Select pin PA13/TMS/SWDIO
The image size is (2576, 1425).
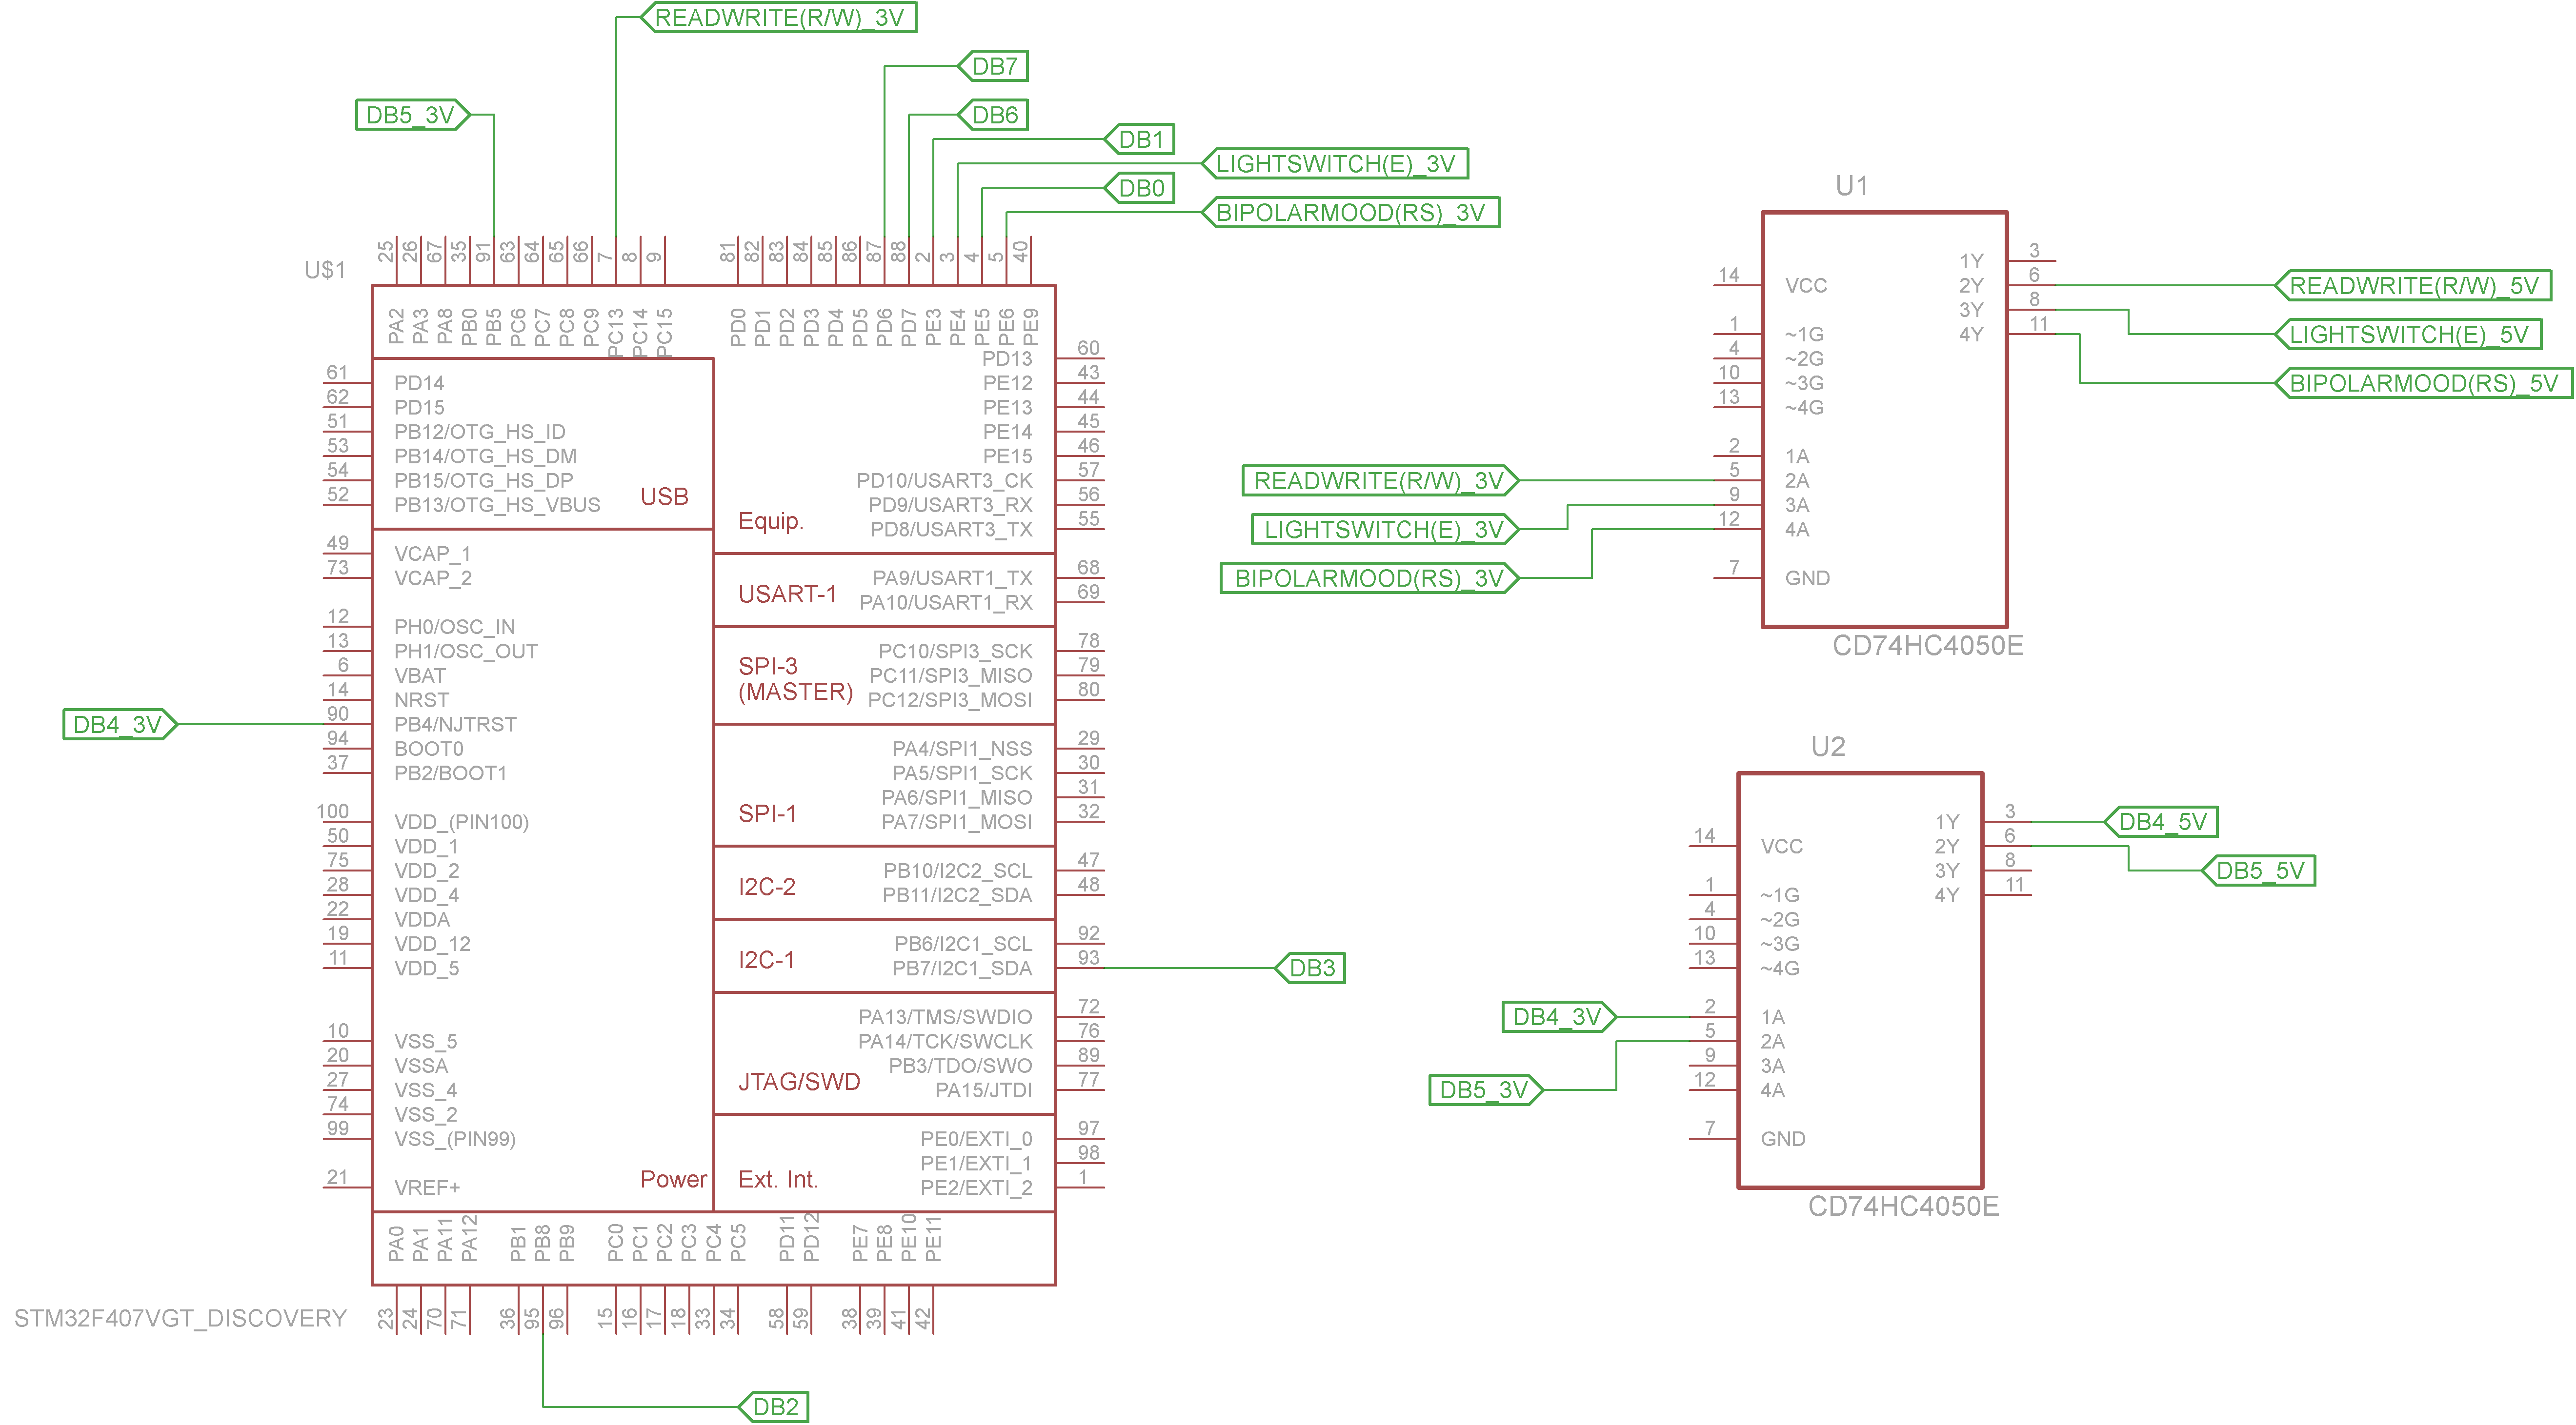(x=944, y=1017)
